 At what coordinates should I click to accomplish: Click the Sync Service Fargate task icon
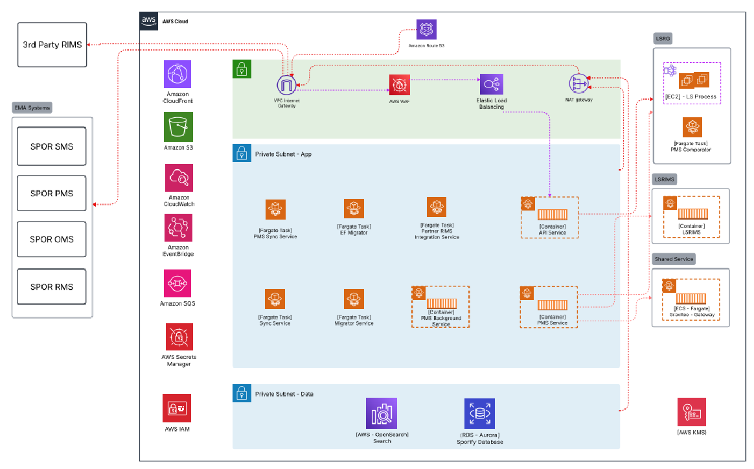tap(275, 299)
